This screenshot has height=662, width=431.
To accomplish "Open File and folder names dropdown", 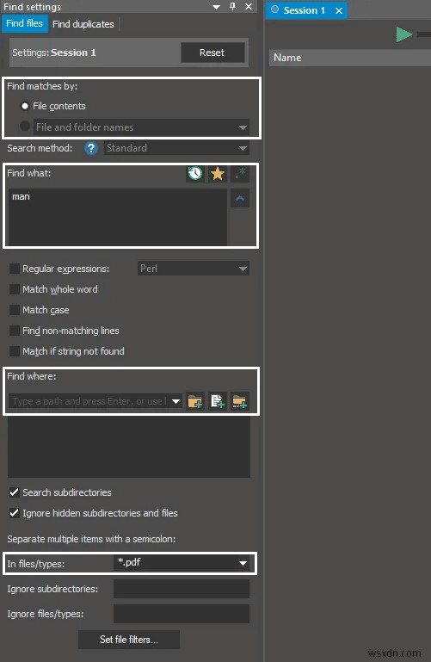I will tap(141, 127).
